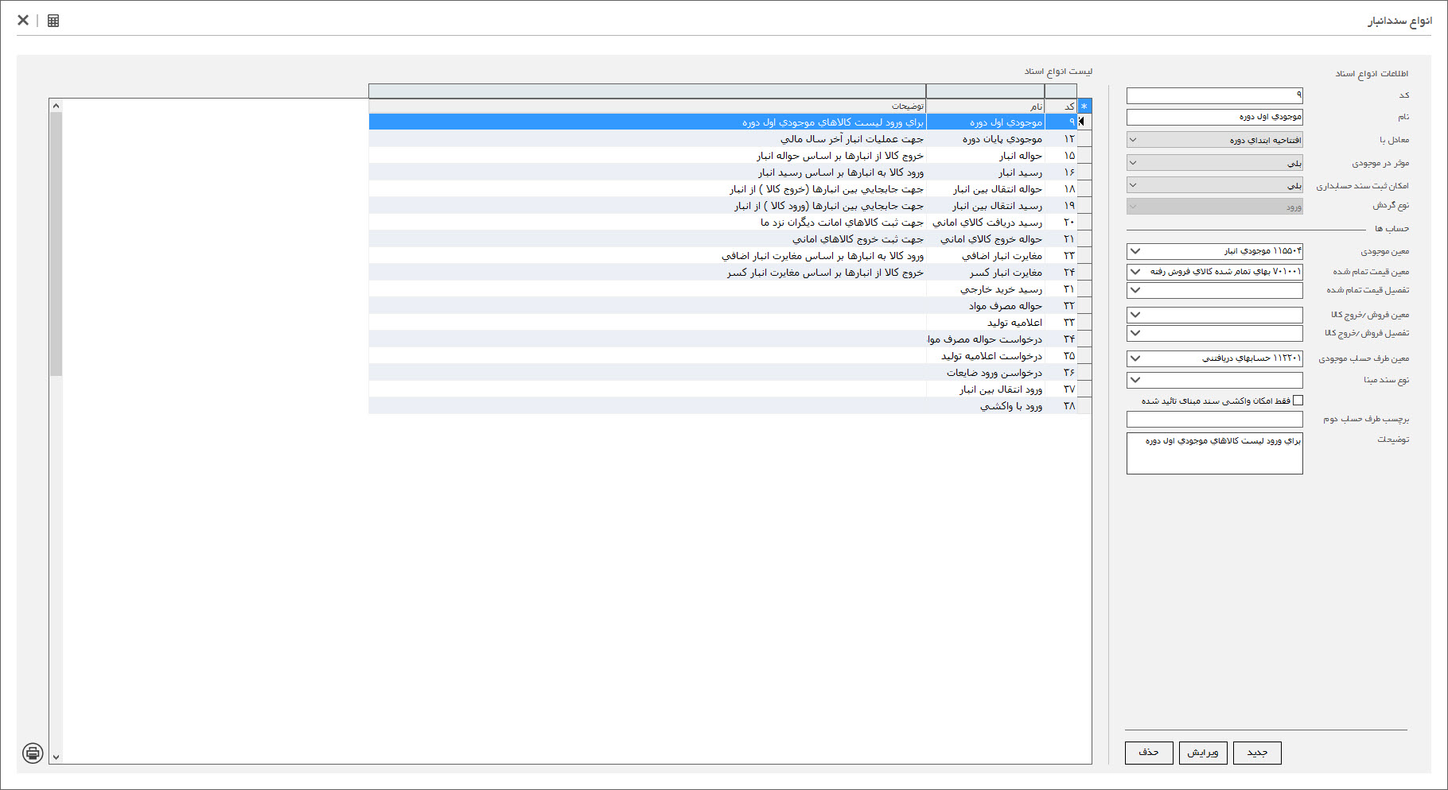Click the ویرایش button

pos(1203,753)
